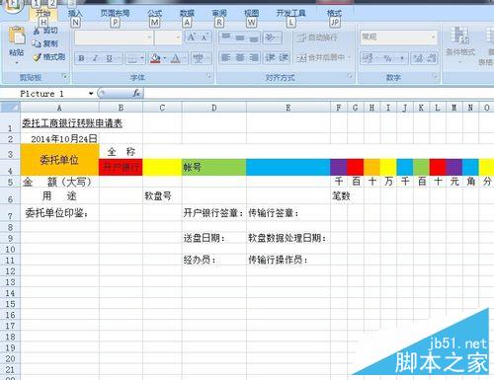Expand the Clipboard group dialog launcher
This screenshot has width=494, height=380.
[x=65, y=77]
